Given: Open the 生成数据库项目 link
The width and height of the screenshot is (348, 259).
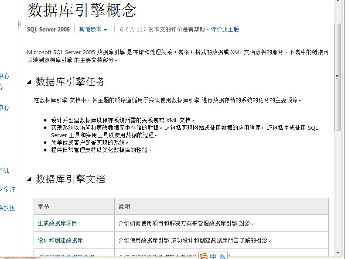Looking at the screenshot, I should pyautogui.click(x=57, y=223).
